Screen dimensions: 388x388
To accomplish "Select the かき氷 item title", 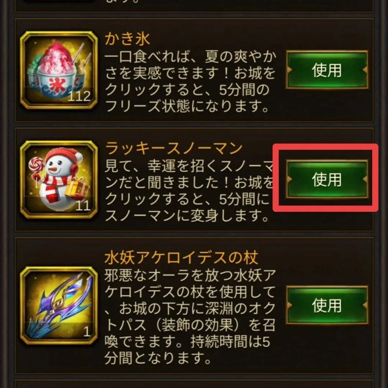I will pos(127,39).
